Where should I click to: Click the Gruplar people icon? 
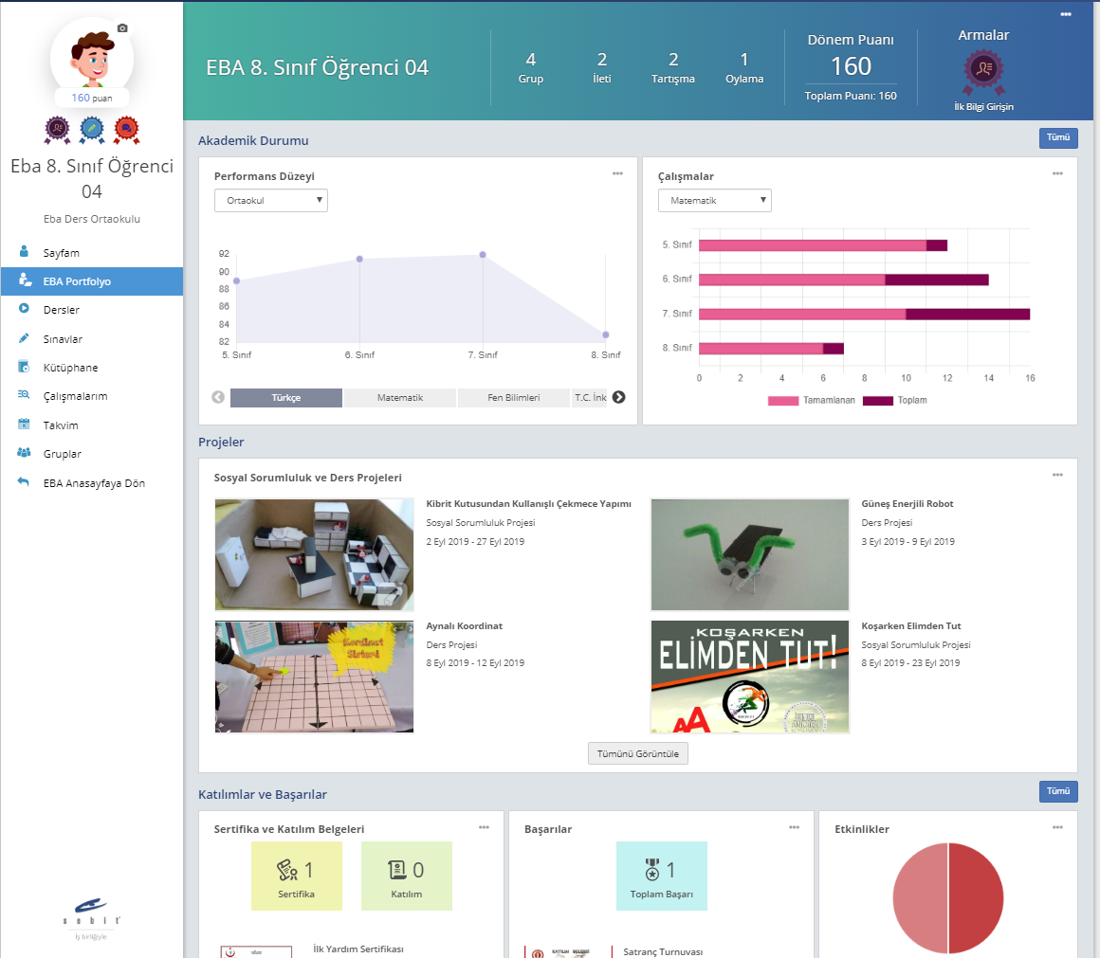point(24,453)
